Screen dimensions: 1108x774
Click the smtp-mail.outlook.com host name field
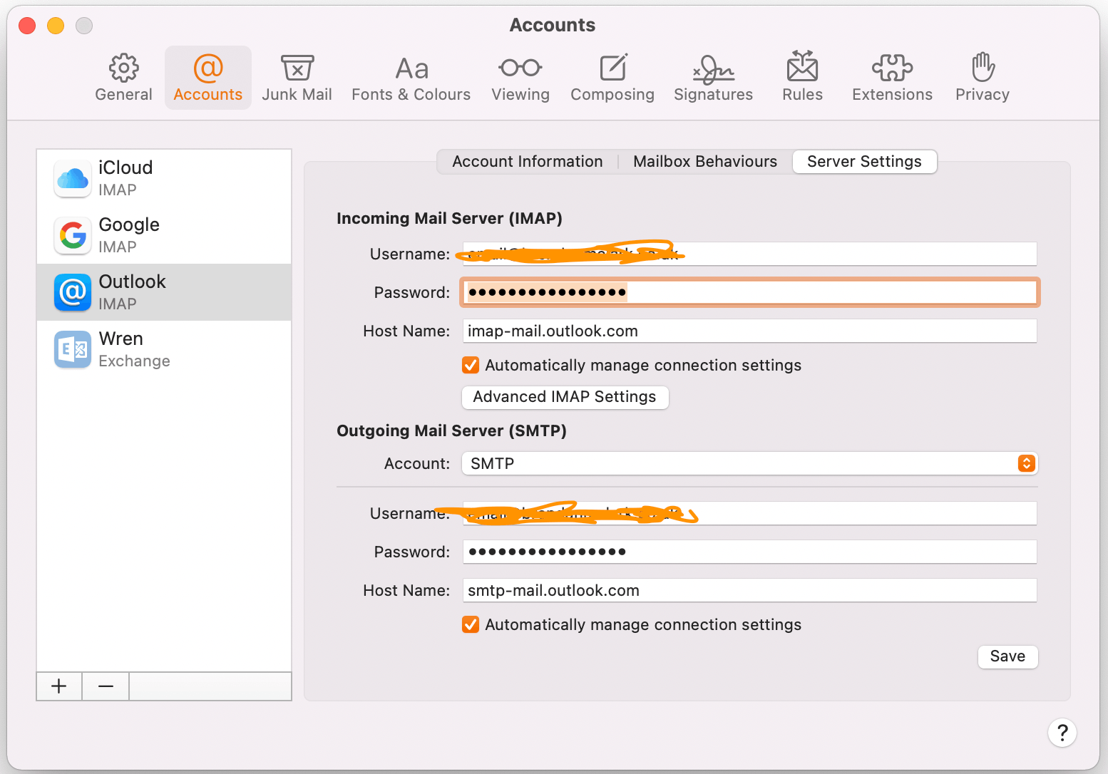point(750,590)
